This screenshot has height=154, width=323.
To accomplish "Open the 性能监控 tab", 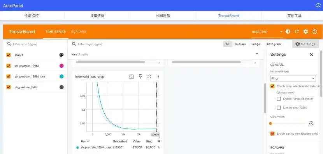I will pyautogui.click(x=32, y=15).
